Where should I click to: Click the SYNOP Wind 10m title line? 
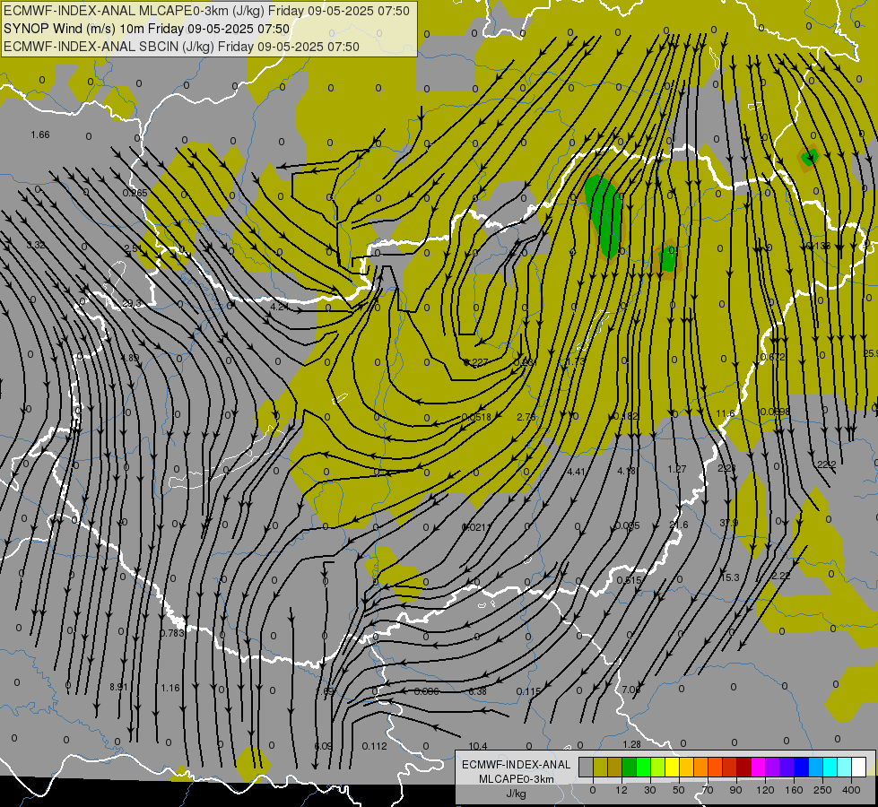pos(147,29)
